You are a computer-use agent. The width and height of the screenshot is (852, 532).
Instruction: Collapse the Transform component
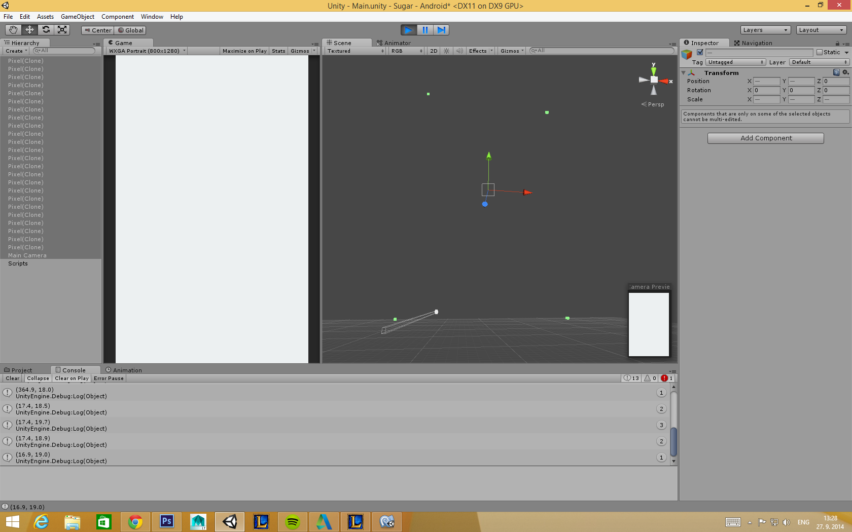point(683,73)
